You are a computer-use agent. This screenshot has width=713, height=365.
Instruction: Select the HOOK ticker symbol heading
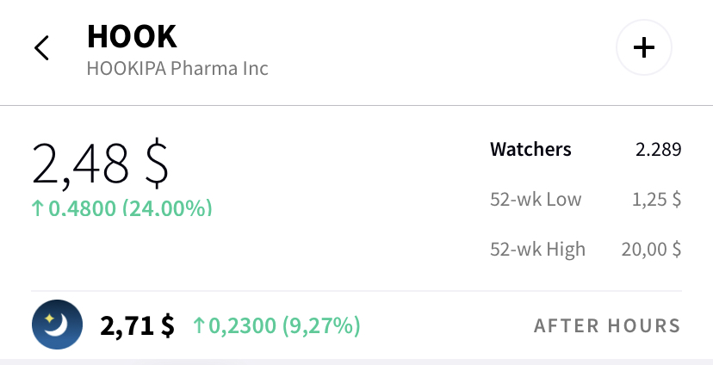coord(132,36)
